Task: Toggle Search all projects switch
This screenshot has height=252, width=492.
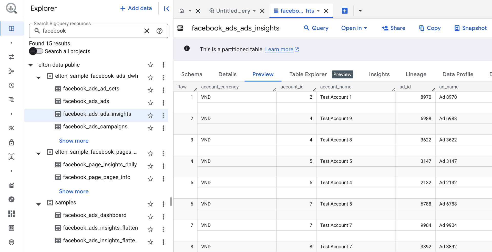Action: (36, 51)
